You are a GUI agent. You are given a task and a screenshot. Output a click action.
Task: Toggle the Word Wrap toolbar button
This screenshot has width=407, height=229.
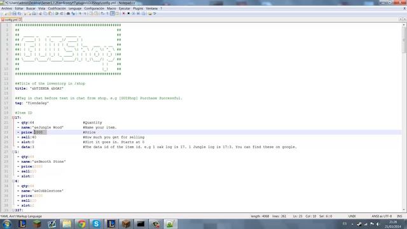pyautogui.click(x=102, y=13)
